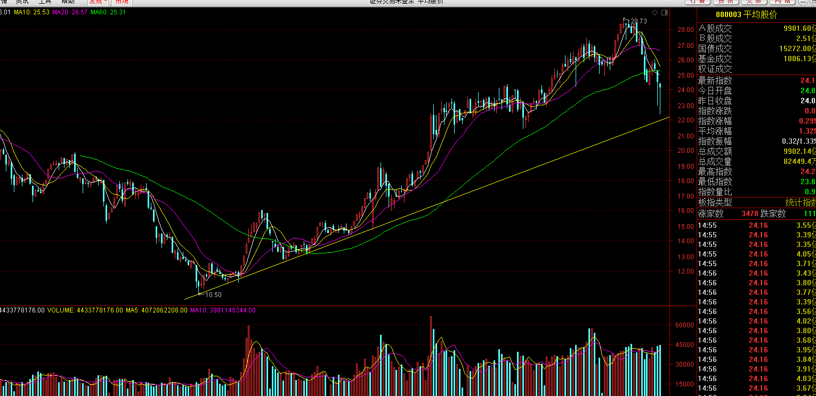Click the 最高指数 row label
This screenshot has height=396, width=816.
coord(715,172)
